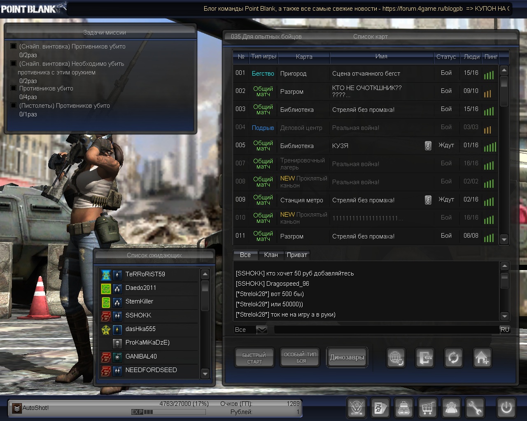Screen dimensions: 527x421
Task: Click the red clan emblem of GANIBAL40
Action: pos(106,357)
